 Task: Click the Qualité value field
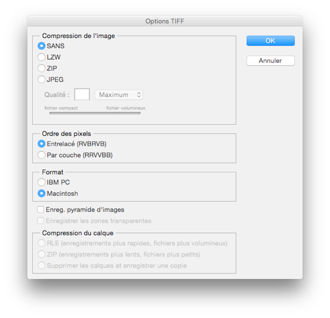(x=82, y=94)
